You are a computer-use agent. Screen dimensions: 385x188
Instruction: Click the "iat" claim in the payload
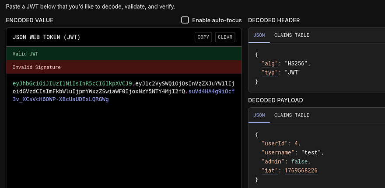pos(269,170)
